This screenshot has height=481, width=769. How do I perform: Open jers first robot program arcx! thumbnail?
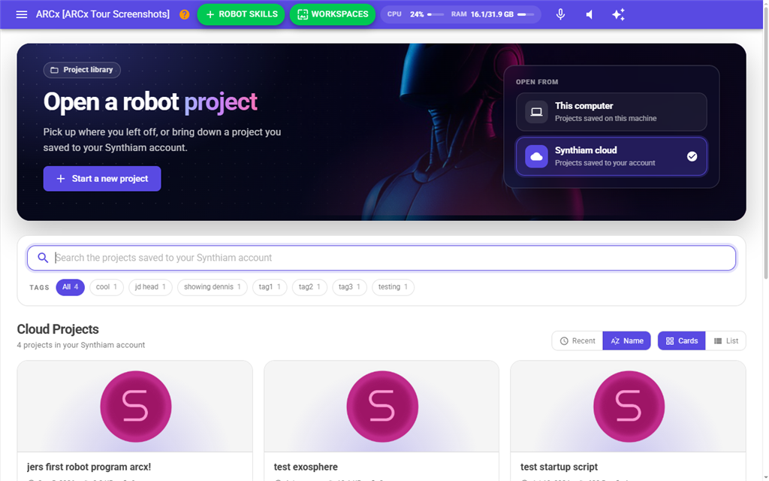pos(135,407)
